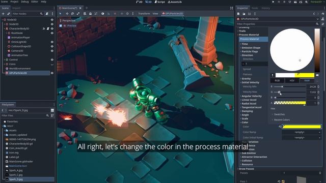
Task: Expand the Emission Shape section
Action: tap(251, 48)
